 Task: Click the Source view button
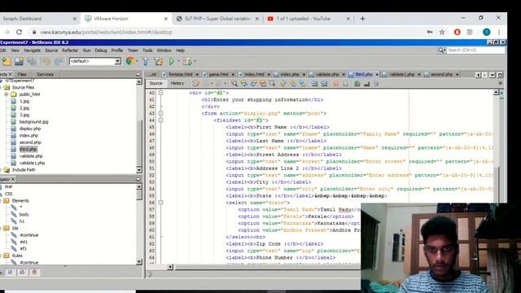[155, 83]
